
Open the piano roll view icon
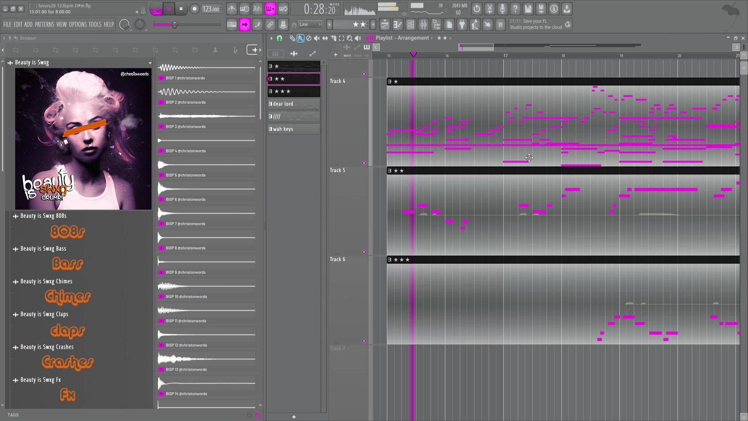point(397,25)
